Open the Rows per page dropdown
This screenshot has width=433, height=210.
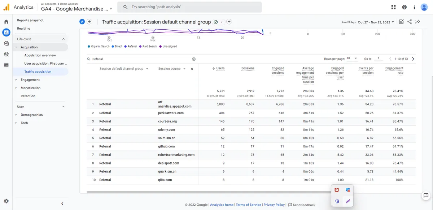352,59
